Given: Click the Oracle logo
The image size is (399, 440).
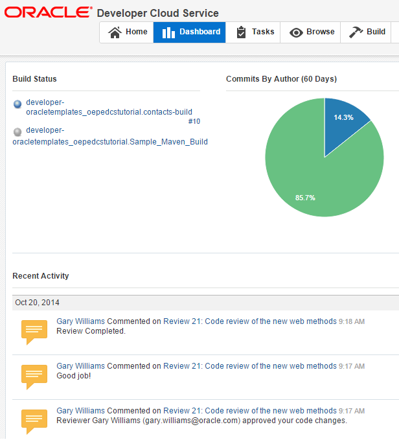Looking at the screenshot, I should tap(48, 12).
